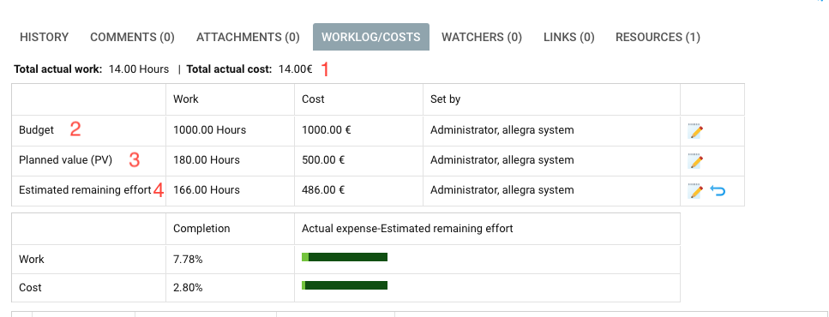Click the Work completion progress bar
Screen dimensions: 829x317
[x=345, y=257]
